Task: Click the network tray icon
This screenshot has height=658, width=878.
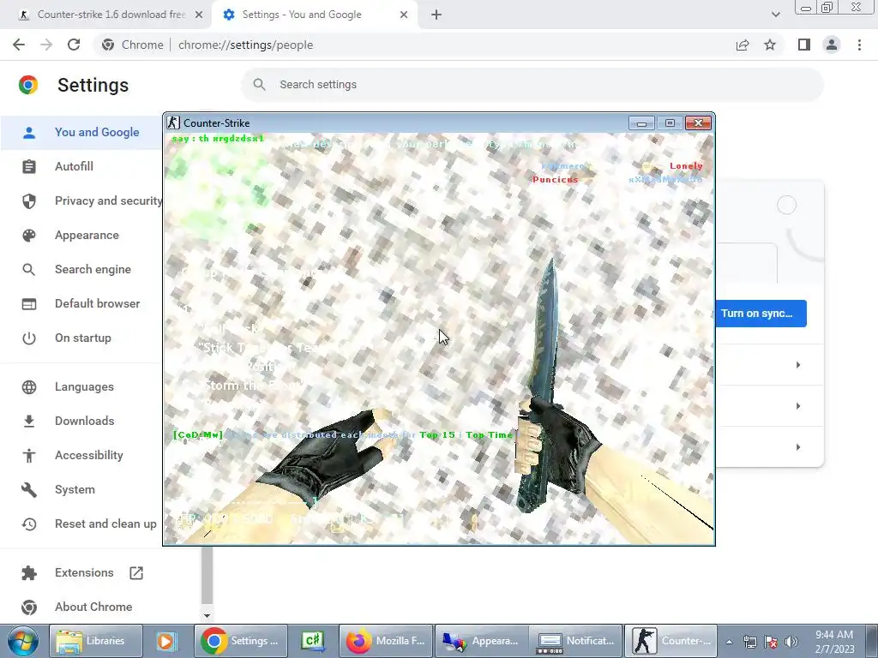Action: [x=749, y=642]
